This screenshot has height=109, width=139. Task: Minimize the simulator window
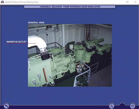coord(119,2)
